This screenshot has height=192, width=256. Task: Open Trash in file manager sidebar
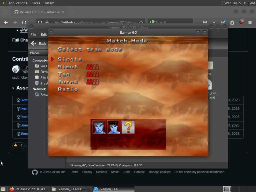coord(41,83)
